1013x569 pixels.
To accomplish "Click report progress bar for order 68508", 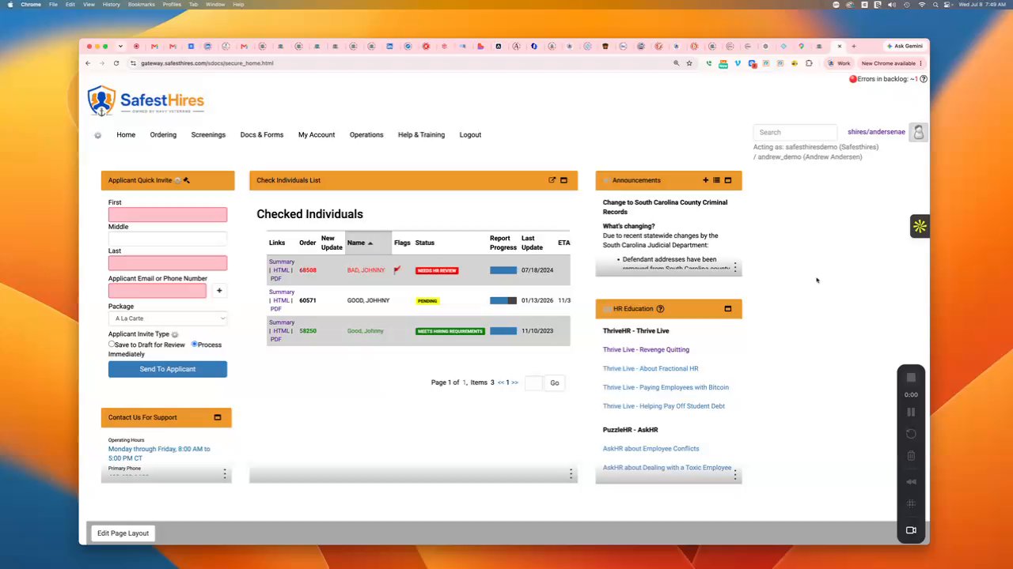I will pyautogui.click(x=503, y=270).
